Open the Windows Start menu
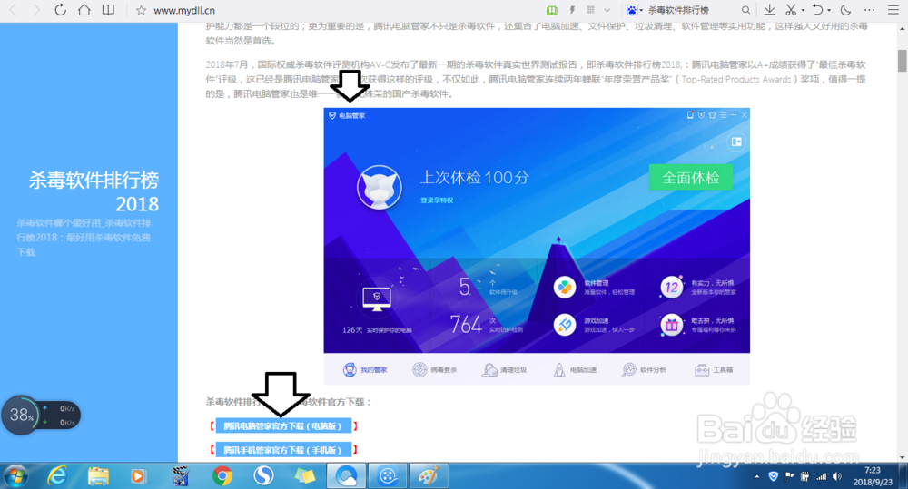This screenshot has height=489, width=908. (x=15, y=476)
